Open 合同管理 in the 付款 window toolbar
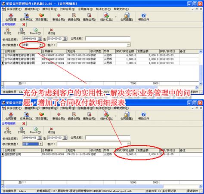The image size is (204, 194). pyautogui.click(x=11, y=116)
